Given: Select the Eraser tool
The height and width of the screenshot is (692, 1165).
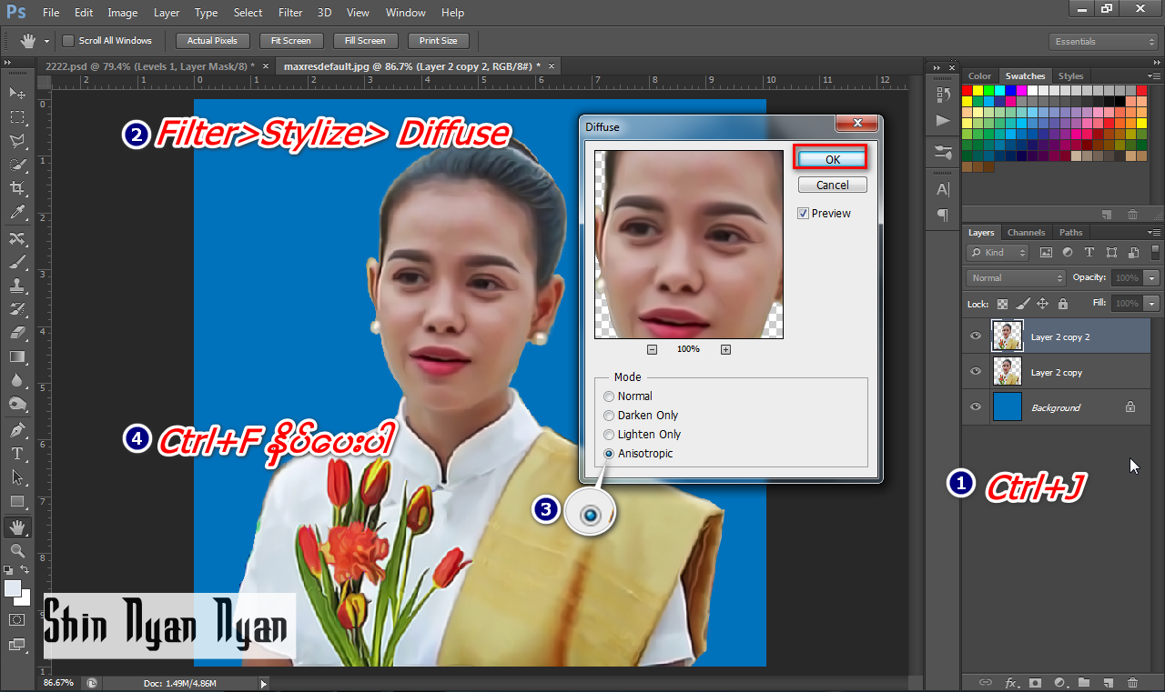Looking at the screenshot, I should [17, 333].
